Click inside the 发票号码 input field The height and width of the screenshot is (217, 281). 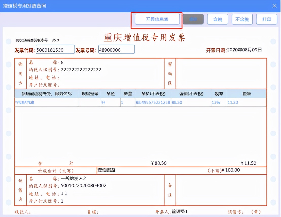pos(116,49)
